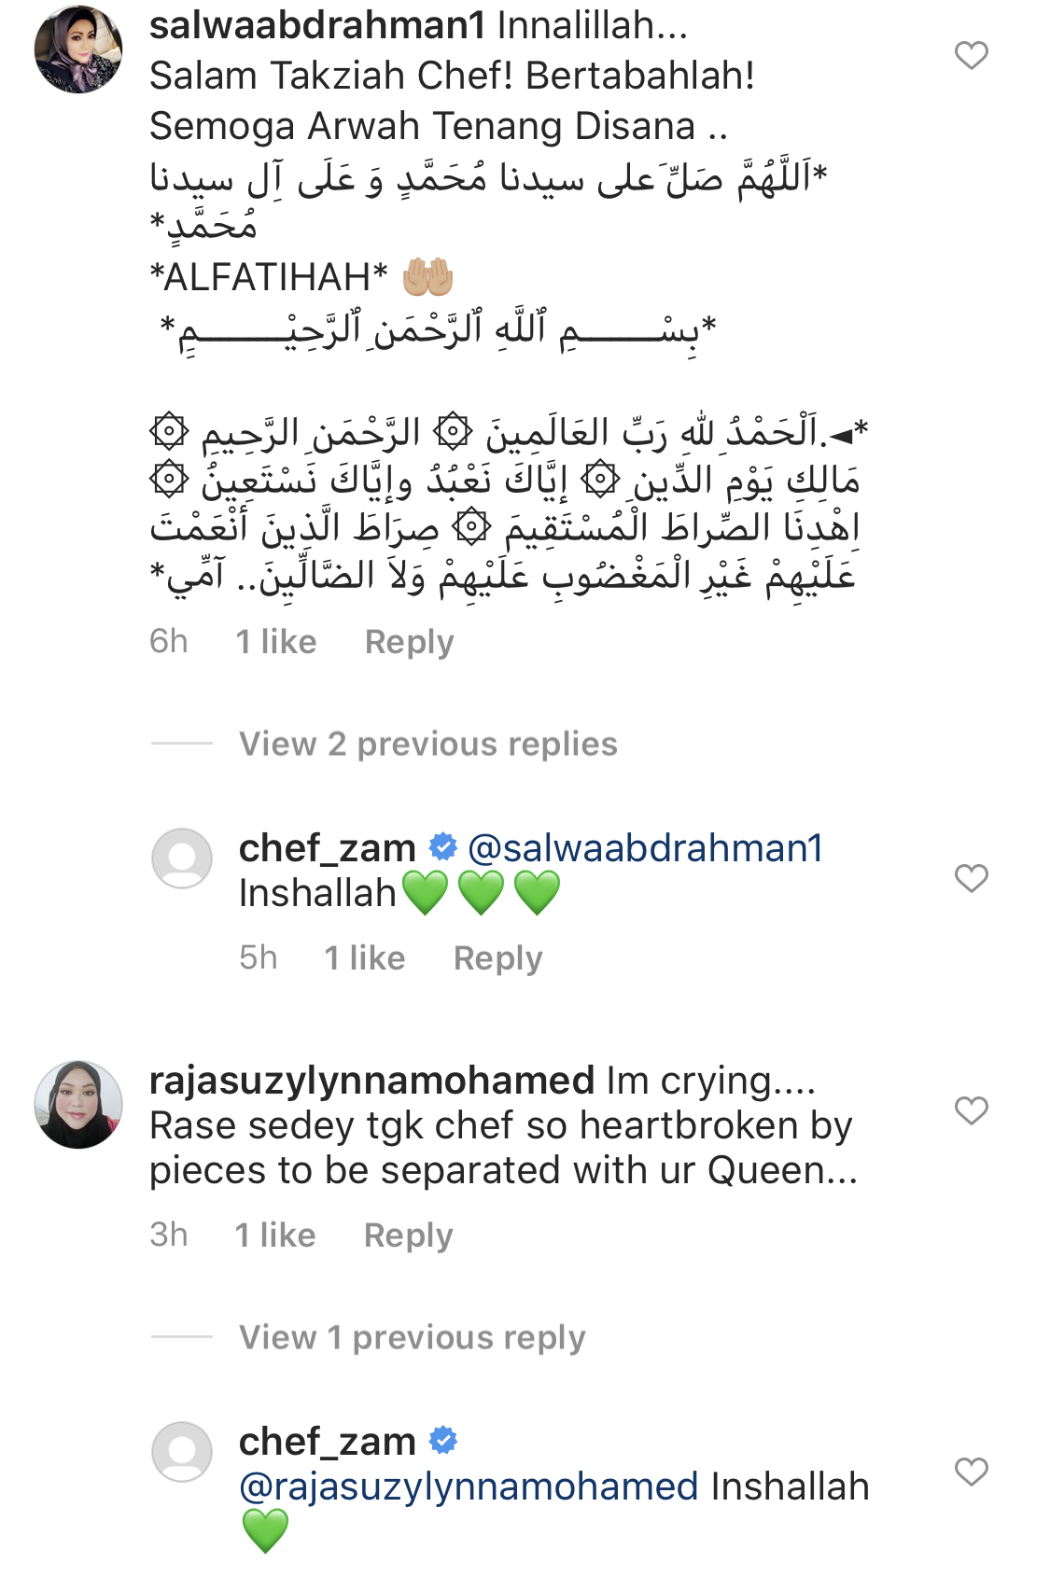Image resolution: width=1050 pixels, height=1577 pixels.
Task: Like salwaabdrahman1's condolence comment
Action: click(971, 56)
